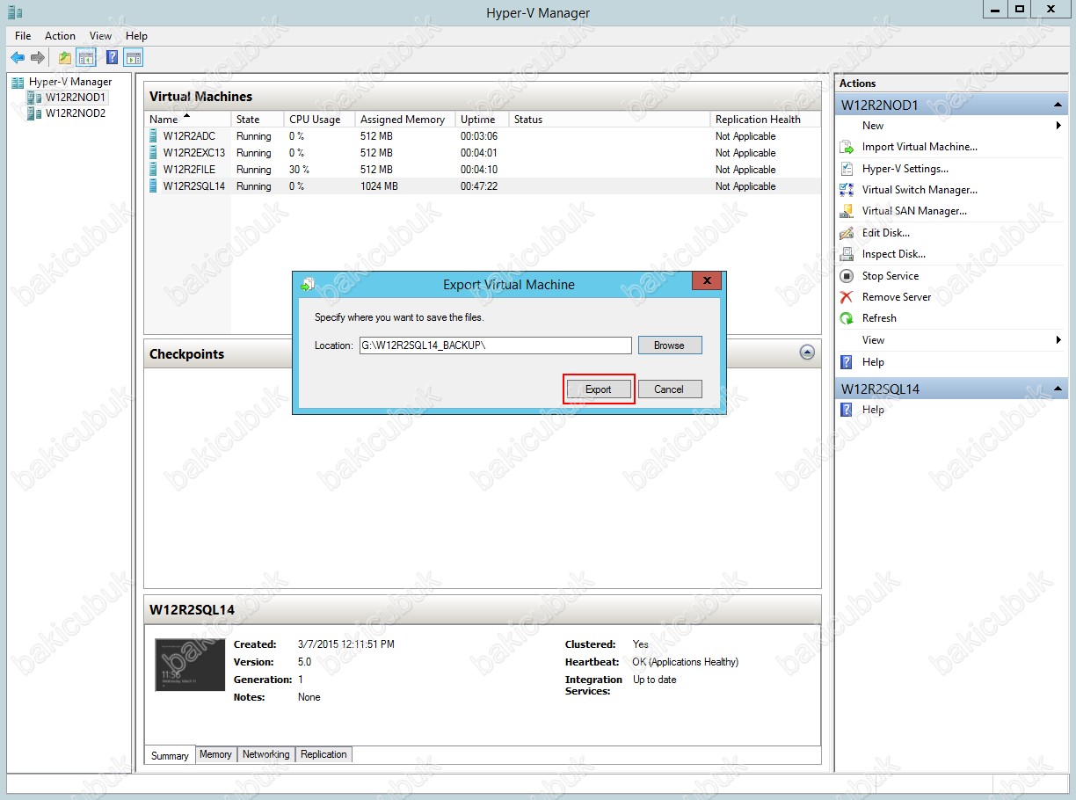Sort by the CPU Usage column header
The width and height of the screenshot is (1076, 800).
coord(319,120)
